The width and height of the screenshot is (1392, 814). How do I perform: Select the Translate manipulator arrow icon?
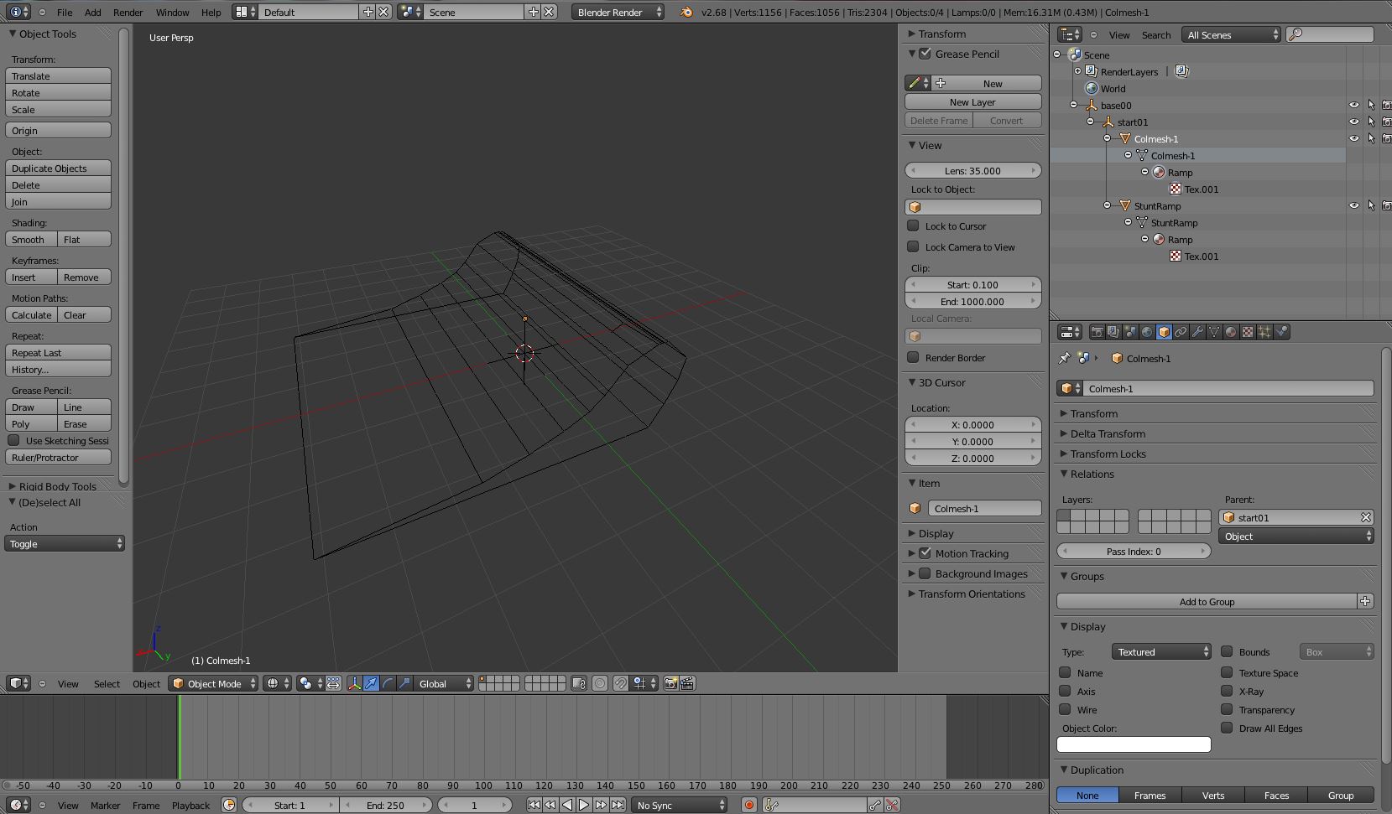pos(371,683)
